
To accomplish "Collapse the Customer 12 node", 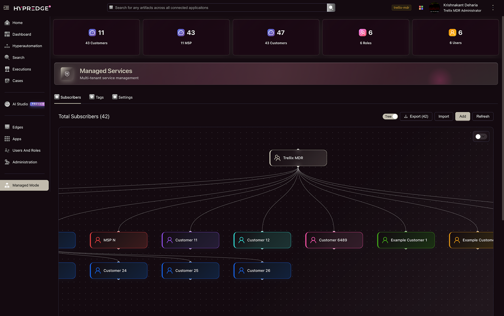I will click(262, 249).
